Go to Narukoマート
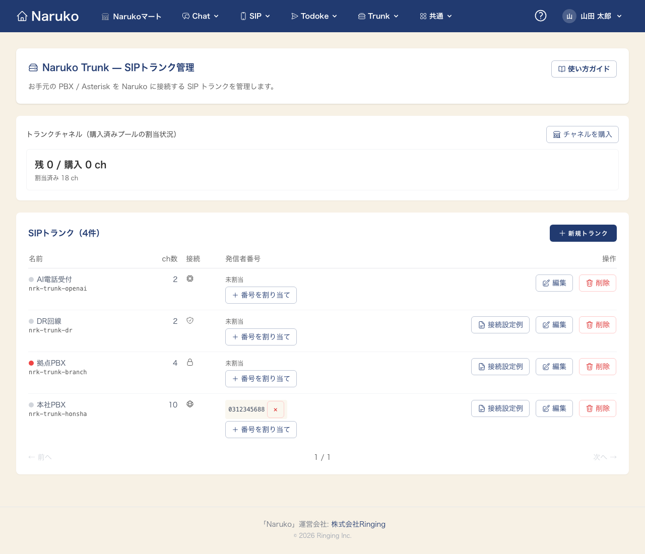The width and height of the screenshot is (645, 554). [132, 17]
